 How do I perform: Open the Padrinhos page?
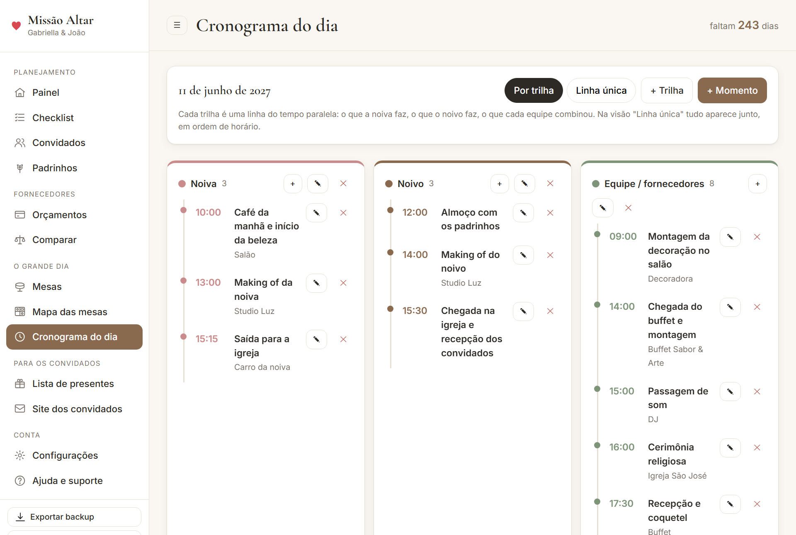[x=74, y=168]
